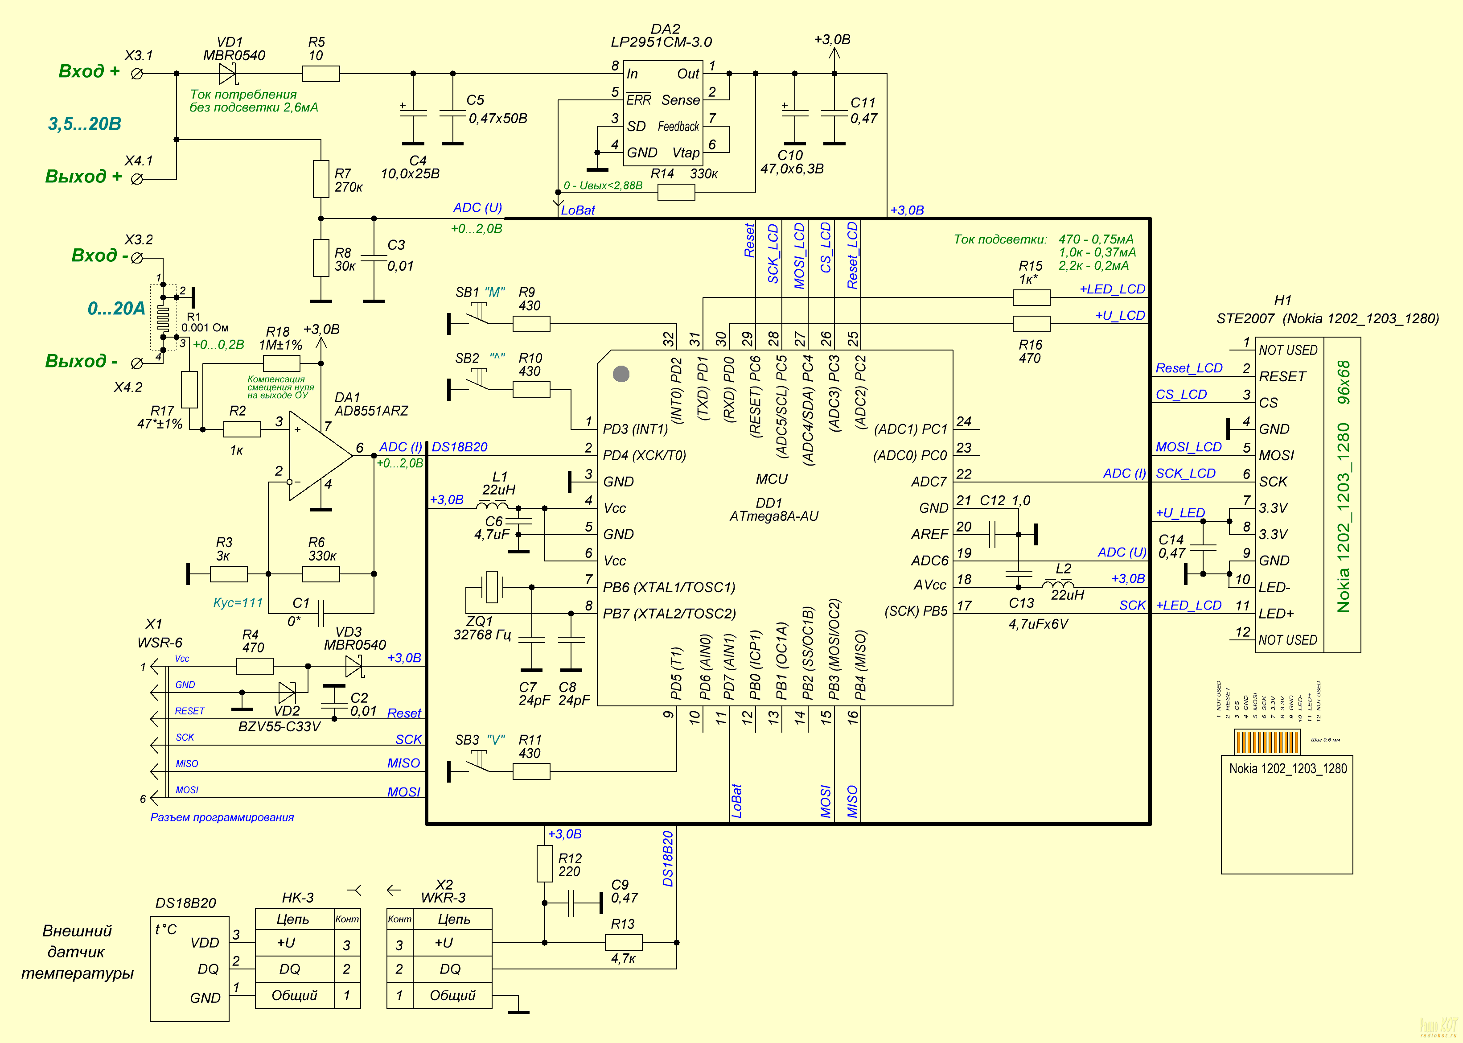Click the ZQ1 crystal resonator symbol
The width and height of the screenshot is (1463, 1043).
(492, 587)
